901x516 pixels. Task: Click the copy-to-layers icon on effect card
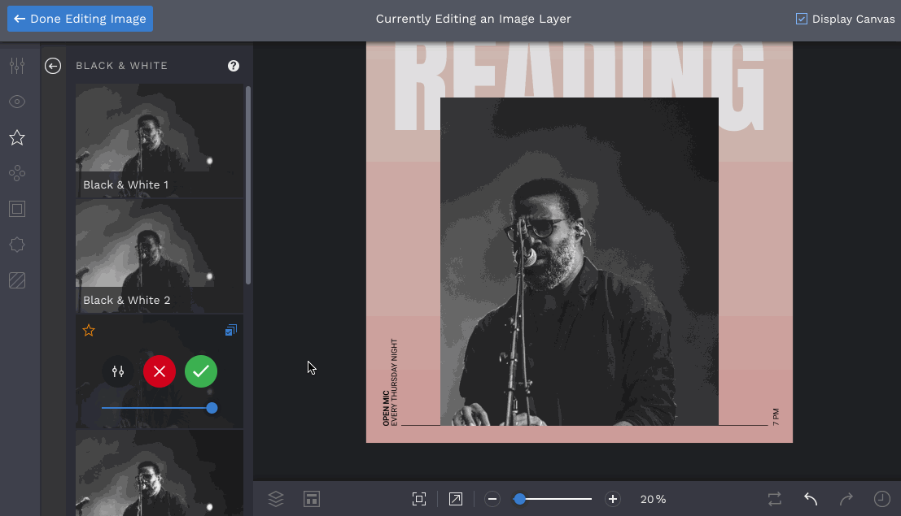click(231, 330)
